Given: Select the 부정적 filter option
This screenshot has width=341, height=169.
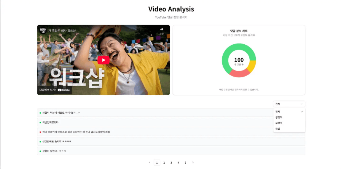Looking at the screenshot, I should coord(289,123).
